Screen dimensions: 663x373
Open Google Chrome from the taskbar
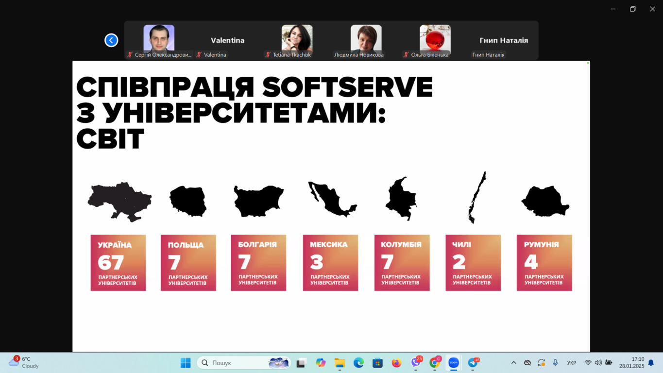coord(435,363)
